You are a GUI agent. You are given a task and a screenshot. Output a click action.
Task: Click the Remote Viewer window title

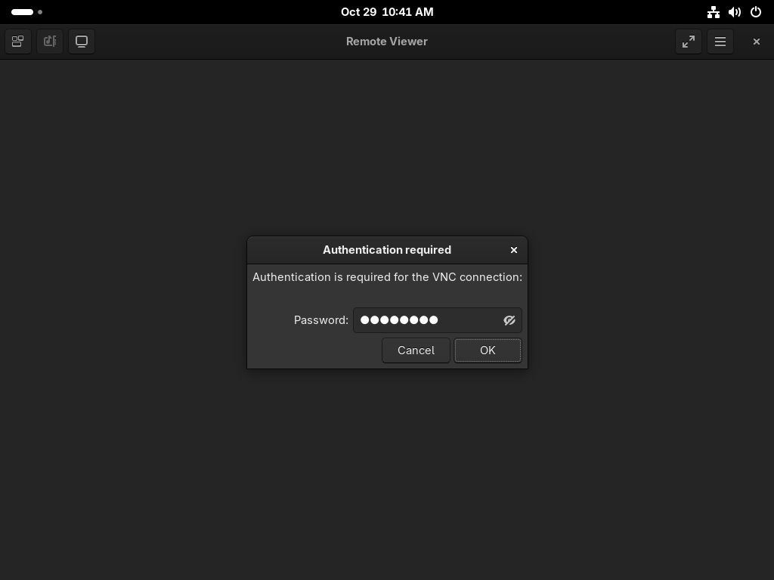point(386,42)
